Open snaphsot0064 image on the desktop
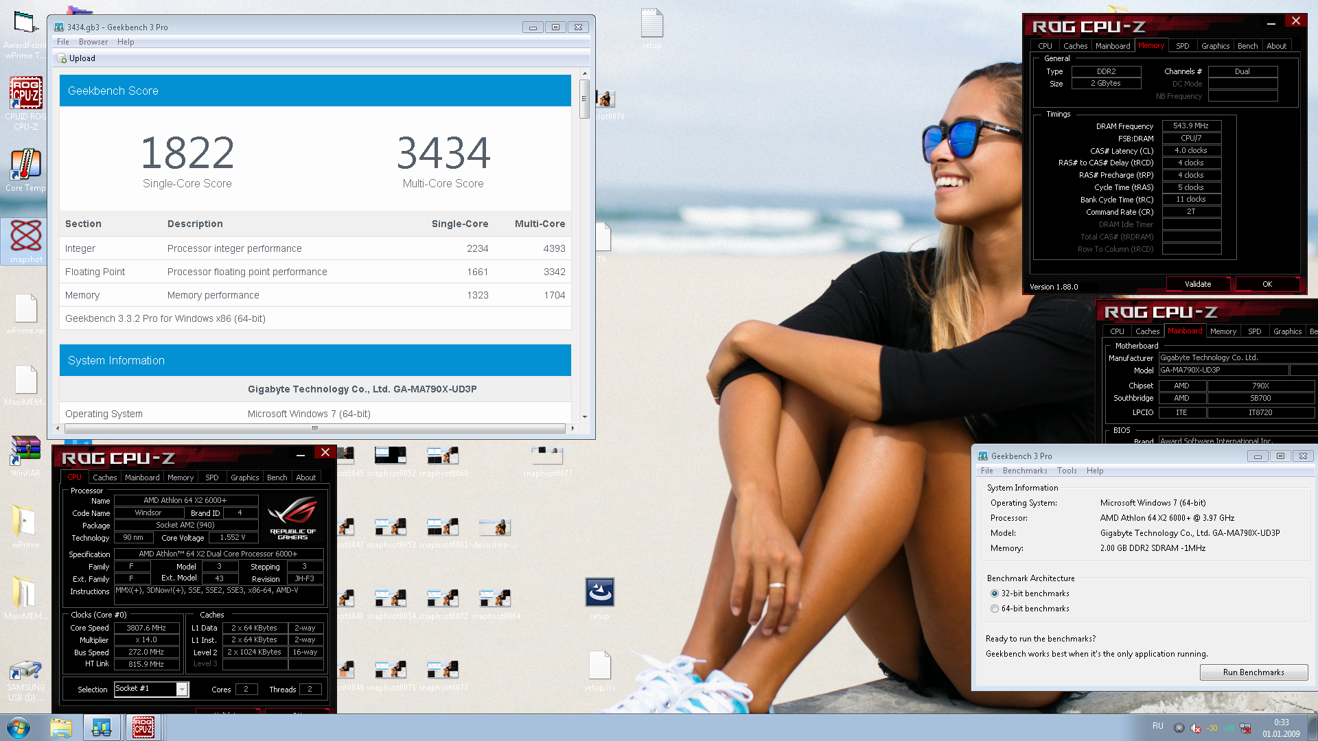The width and height of the screenshot is (1318, 741). tap(495, 604)
